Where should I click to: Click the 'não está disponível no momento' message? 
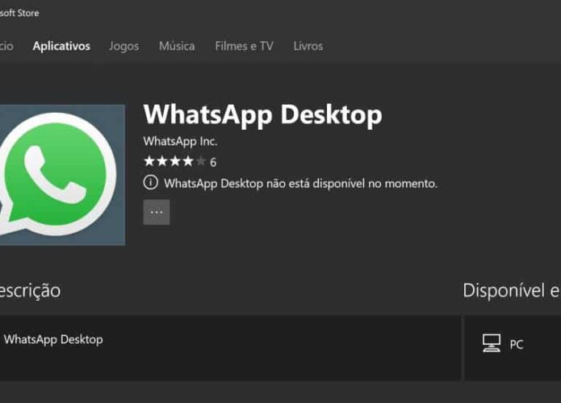(x=300, y=184)
